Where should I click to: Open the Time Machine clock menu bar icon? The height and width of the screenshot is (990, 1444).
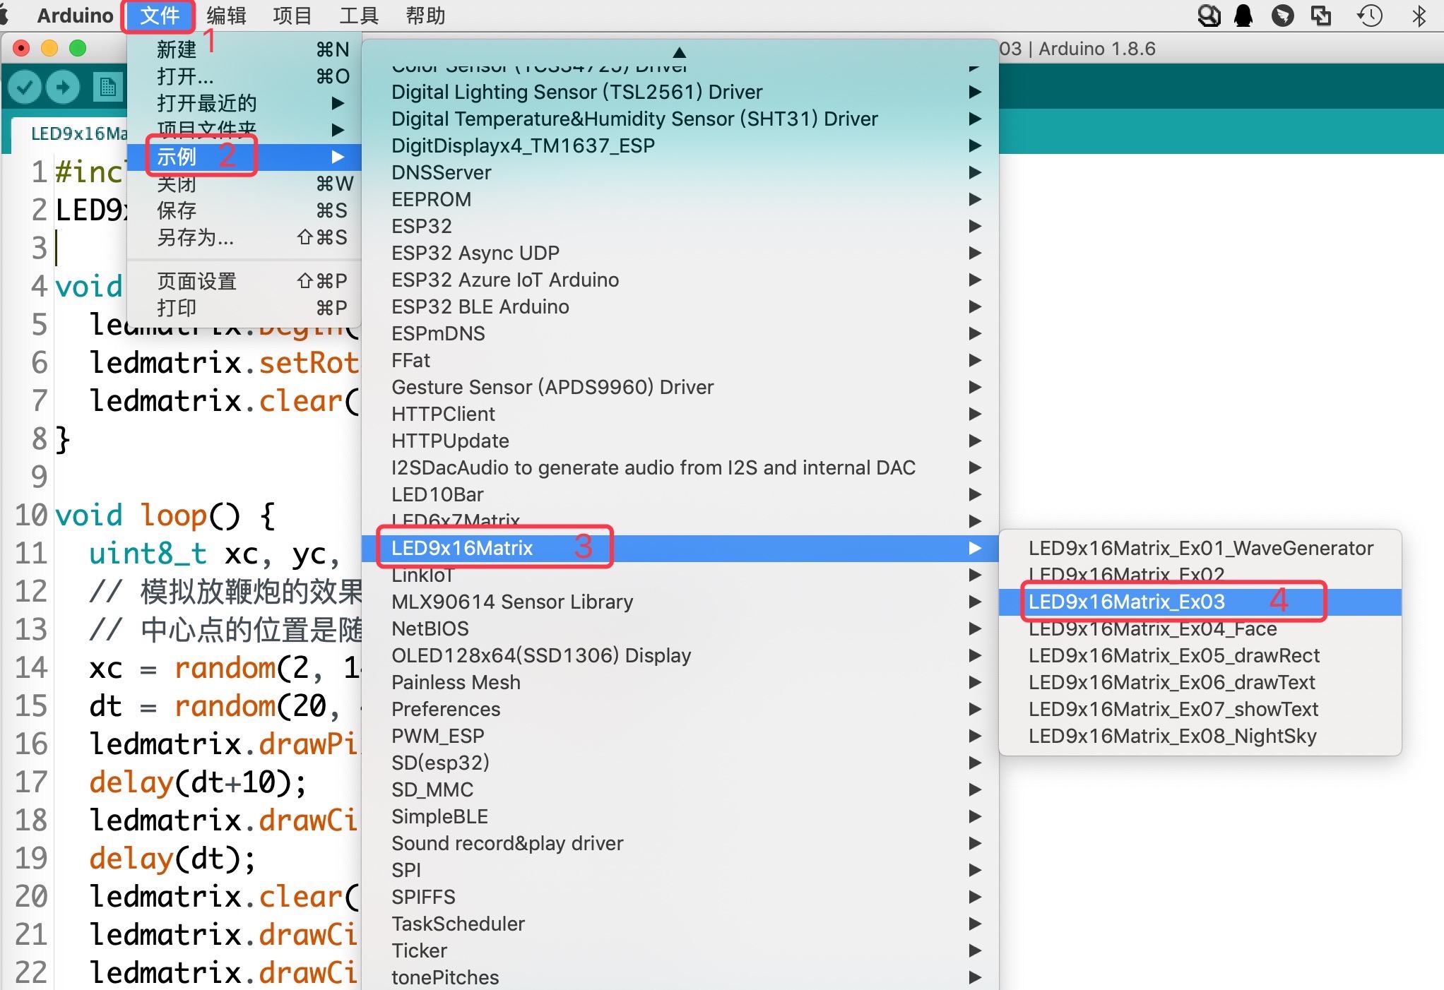tap(1370, 16)
